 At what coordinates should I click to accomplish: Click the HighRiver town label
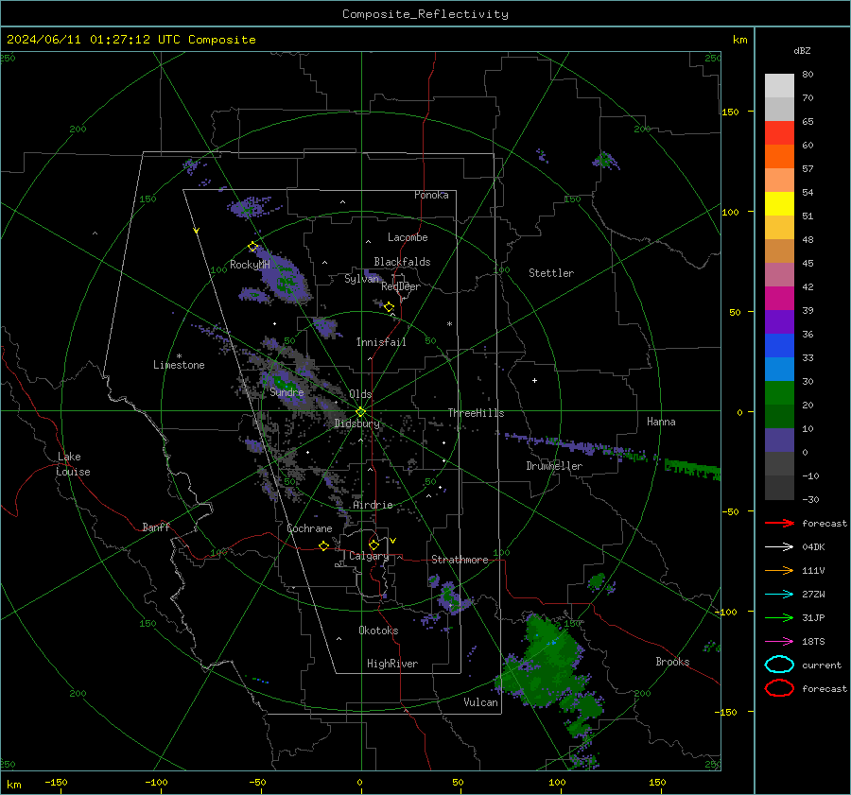click(392, 664)
